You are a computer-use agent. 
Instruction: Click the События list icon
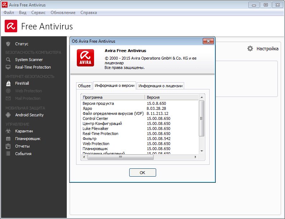coord(8,154)
